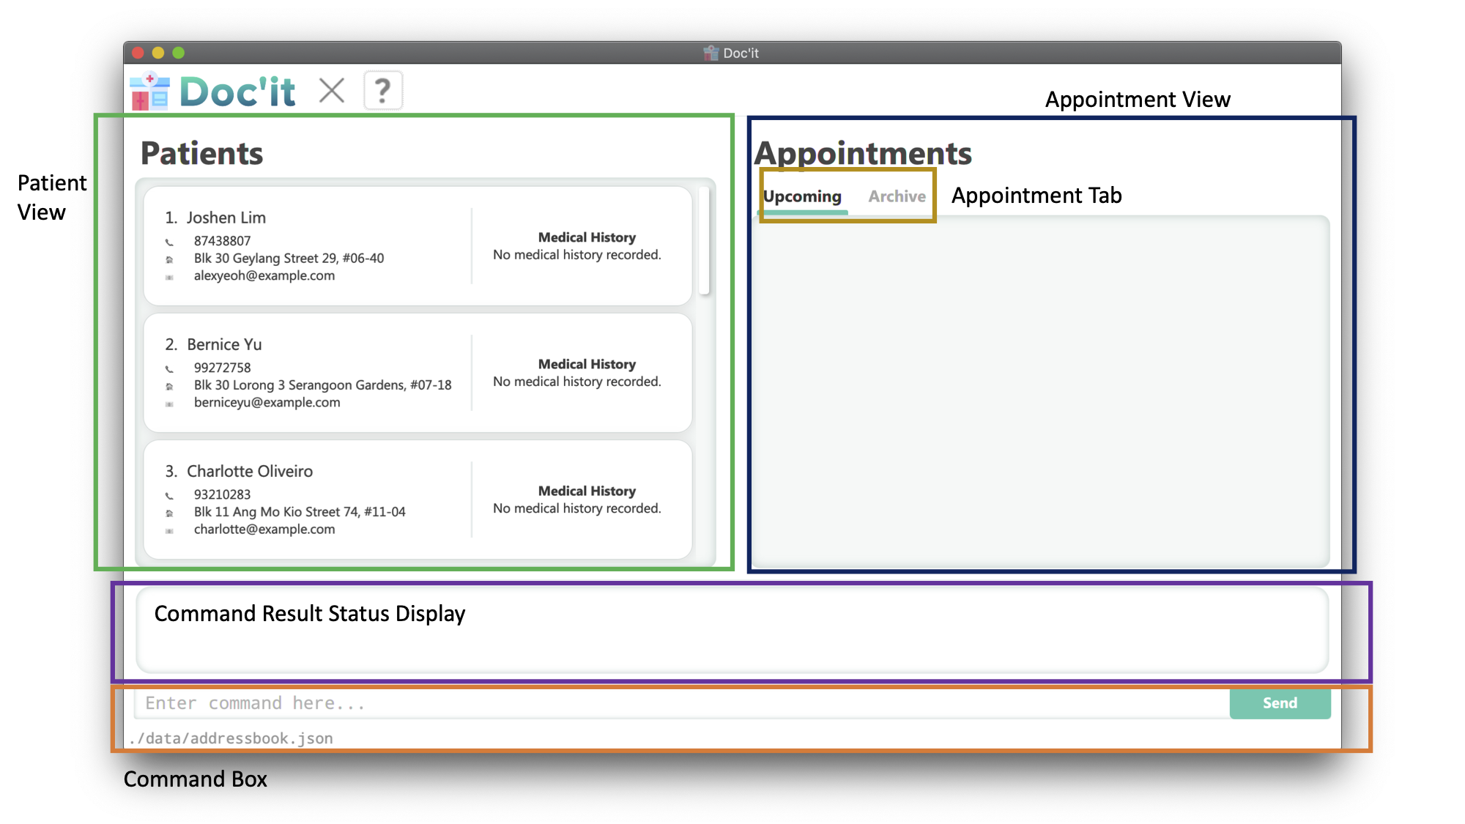Click the red close window button
Image resolution: width=1465 pixels, height=824 pixels.
pos(137,53)
